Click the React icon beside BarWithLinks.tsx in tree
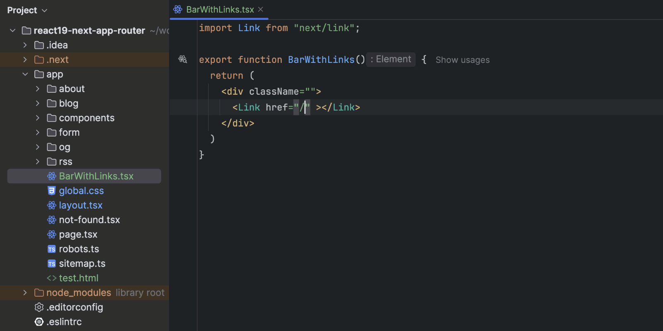The height and width of the screenshot is (331, 663). pyautogui.click(x=51, y=176)
